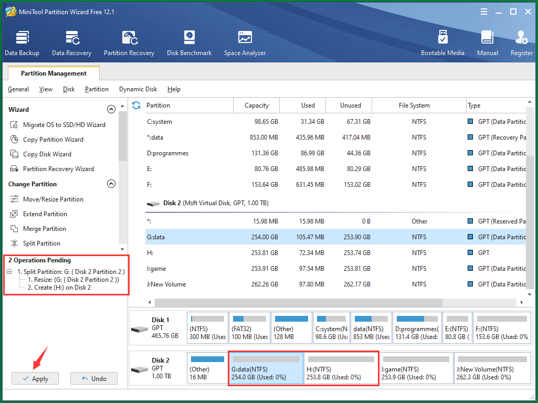Open the General menu

(18, 89)
